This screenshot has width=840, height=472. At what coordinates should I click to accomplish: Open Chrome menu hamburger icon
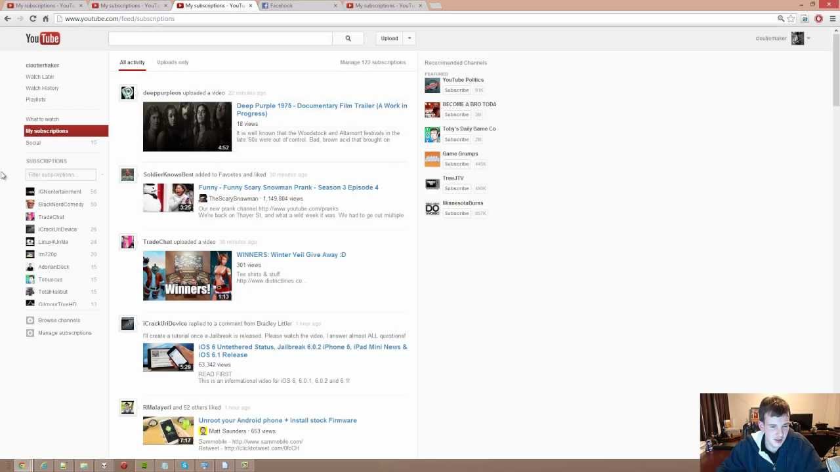[833, 18]
